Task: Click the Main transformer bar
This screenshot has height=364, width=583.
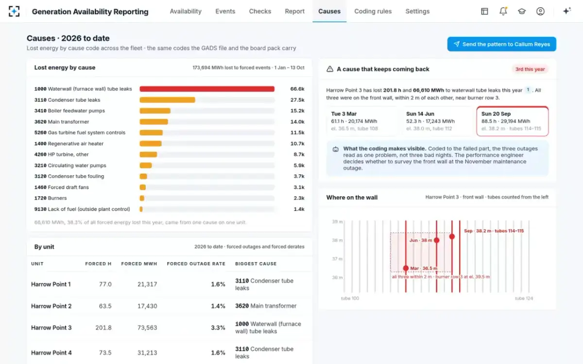Action: pyautogui.click(x=154, y=122)
